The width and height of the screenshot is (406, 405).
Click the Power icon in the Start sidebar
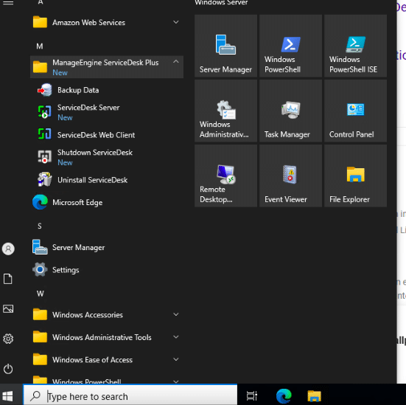(8, 369)
